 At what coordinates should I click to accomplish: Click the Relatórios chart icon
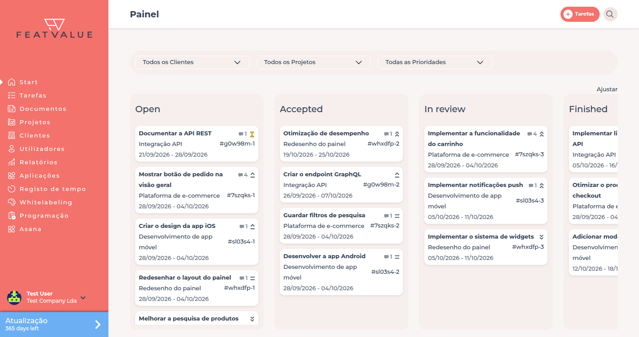(x=12, y=162)
